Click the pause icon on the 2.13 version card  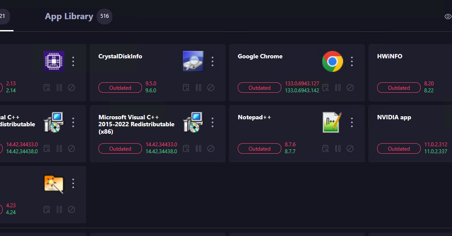[59, 88]
